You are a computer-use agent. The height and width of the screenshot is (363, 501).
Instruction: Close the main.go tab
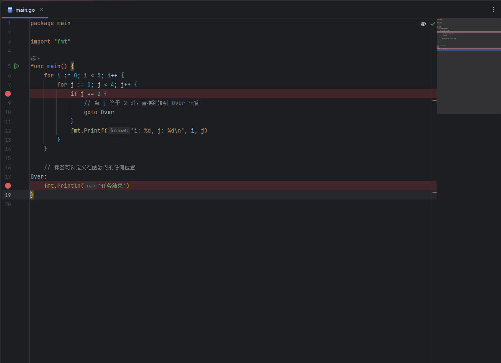(41, 9)
